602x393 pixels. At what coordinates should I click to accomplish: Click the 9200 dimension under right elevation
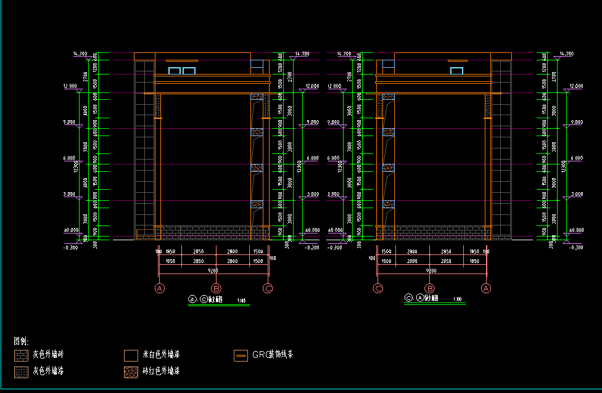431,270
